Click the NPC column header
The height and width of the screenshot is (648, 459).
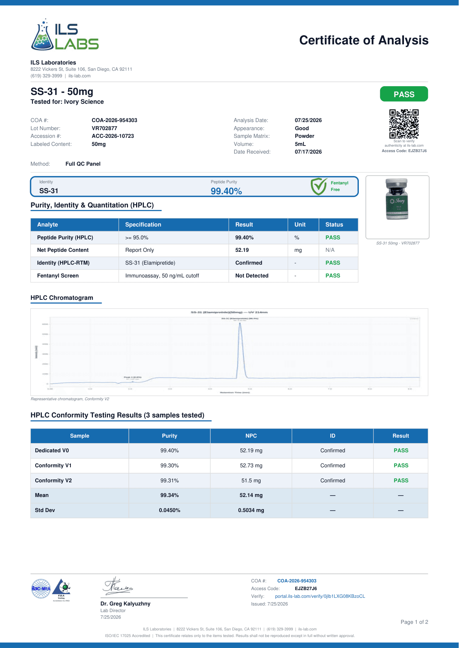tap(251, 436)
